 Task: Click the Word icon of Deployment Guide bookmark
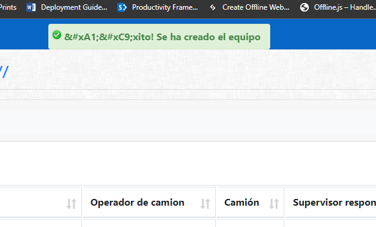click(x=31, y=7)
